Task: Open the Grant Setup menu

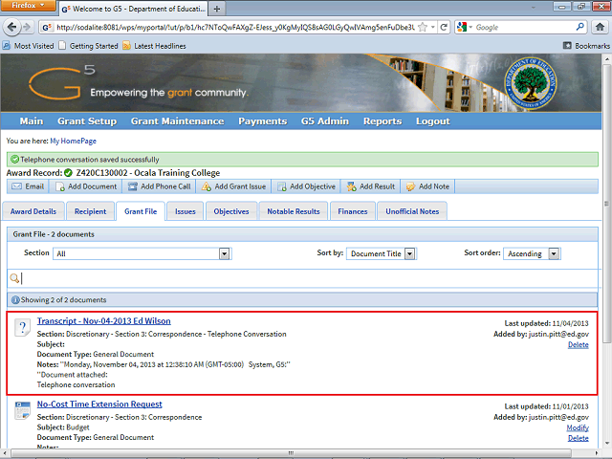Action: (x=87, y=121)
